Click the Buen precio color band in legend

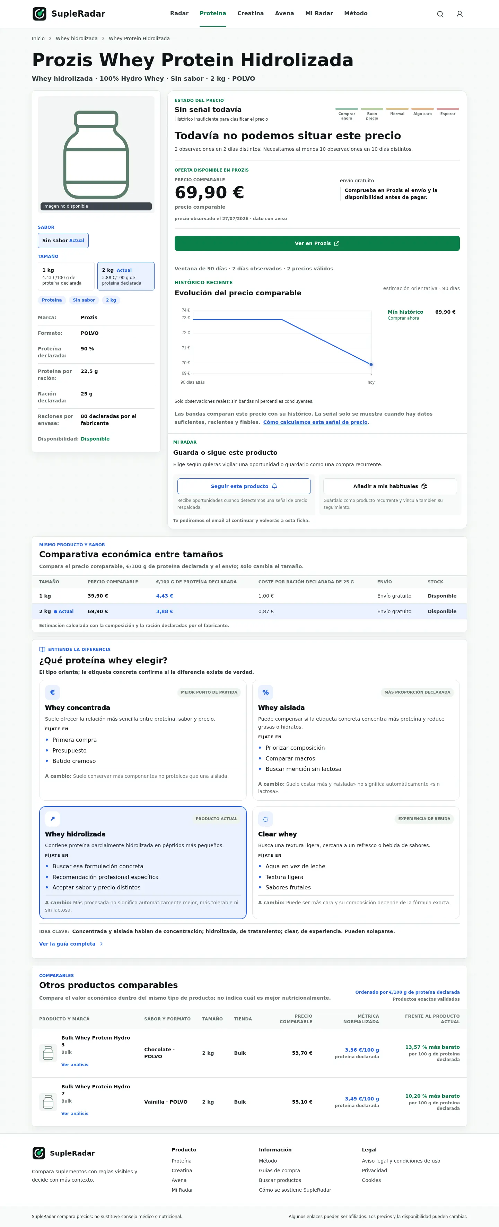coord(372,109)
